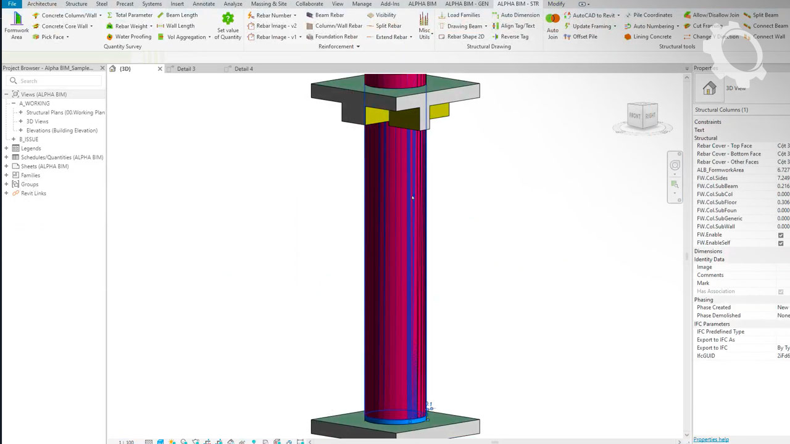The width and height of the screenshot is (790, 444).
Task: Select the Set value of Quantity icon
Action: coord(228,19)
